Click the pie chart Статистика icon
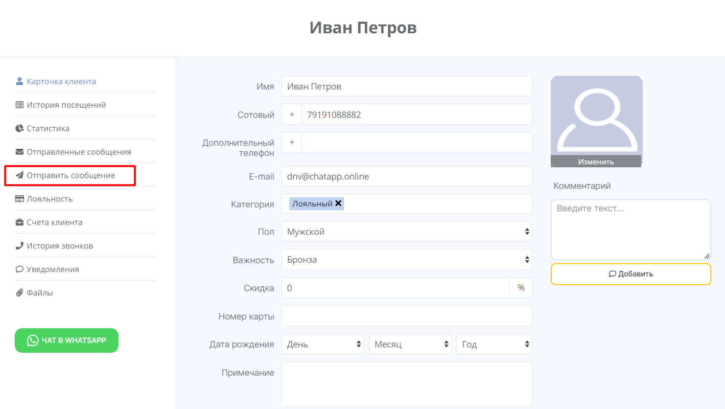Image resolution: width=725 pixels, height=409 pixels. [x=20, y=128]
